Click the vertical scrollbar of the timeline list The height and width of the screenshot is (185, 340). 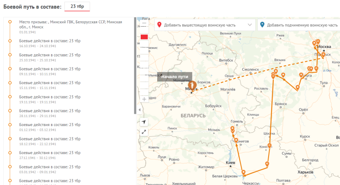[135, 66]
